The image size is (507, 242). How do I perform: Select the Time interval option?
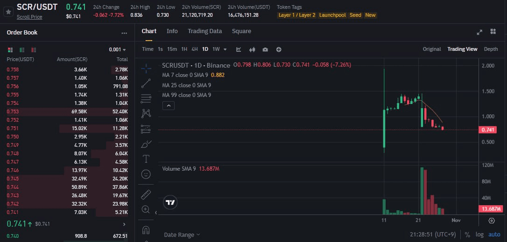(x=148, y=49)
